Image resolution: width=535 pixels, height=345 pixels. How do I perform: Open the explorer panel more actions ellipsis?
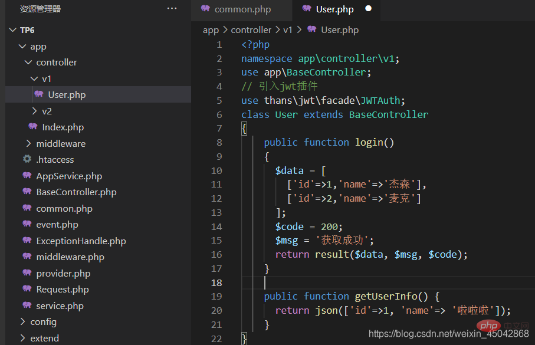[x=172, y=8]
